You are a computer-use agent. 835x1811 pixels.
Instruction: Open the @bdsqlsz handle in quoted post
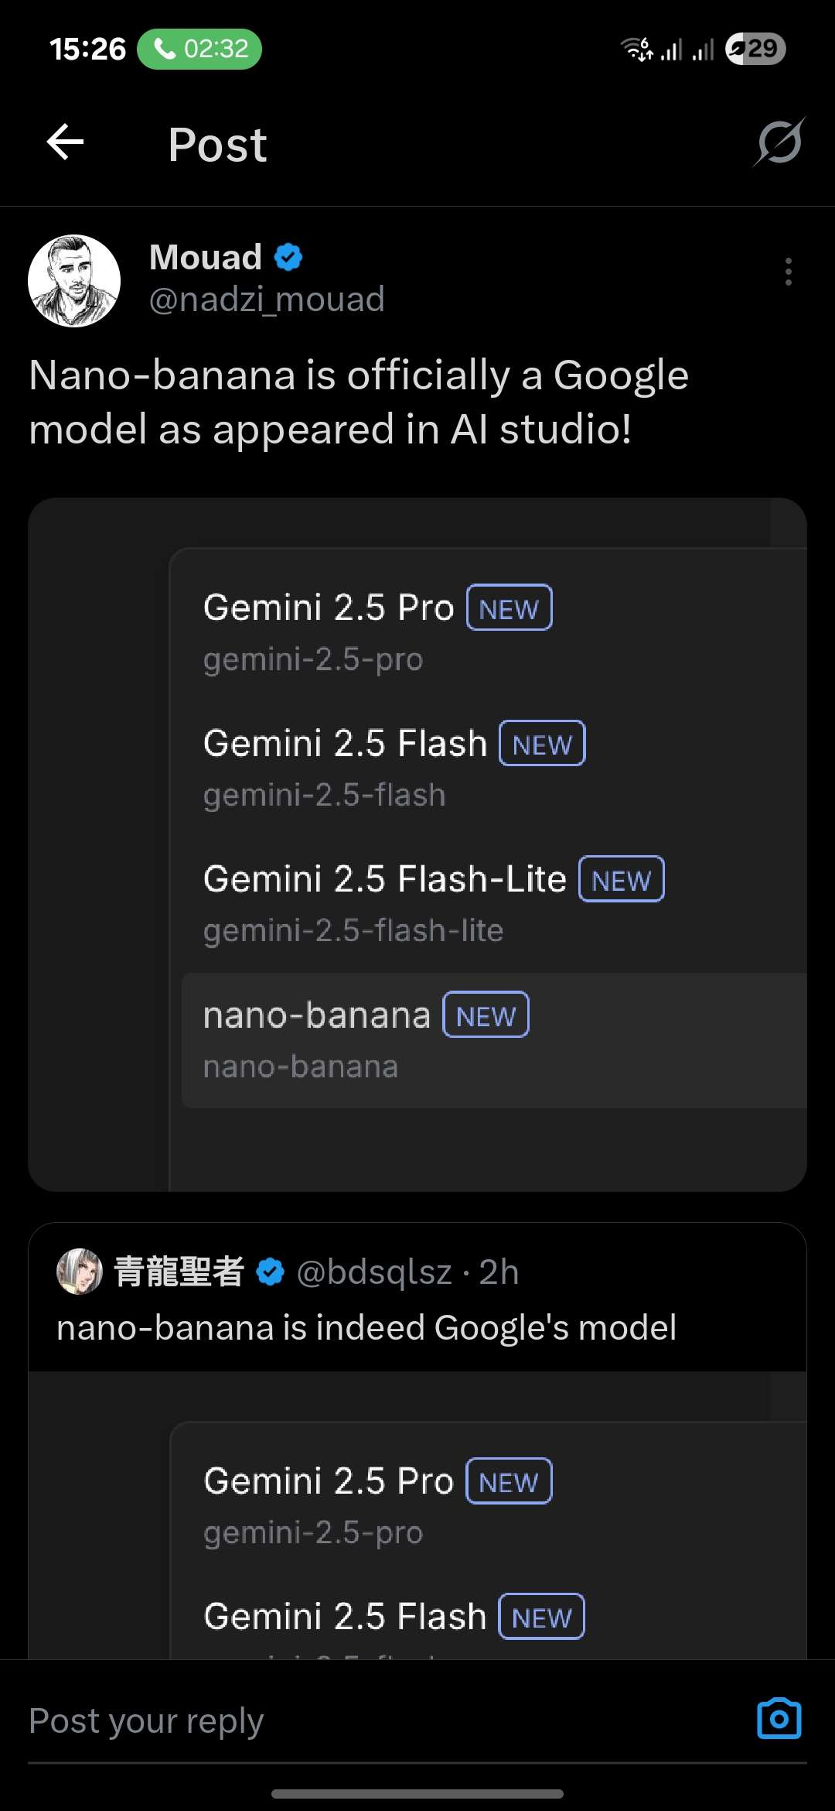tap(374, 1272)
